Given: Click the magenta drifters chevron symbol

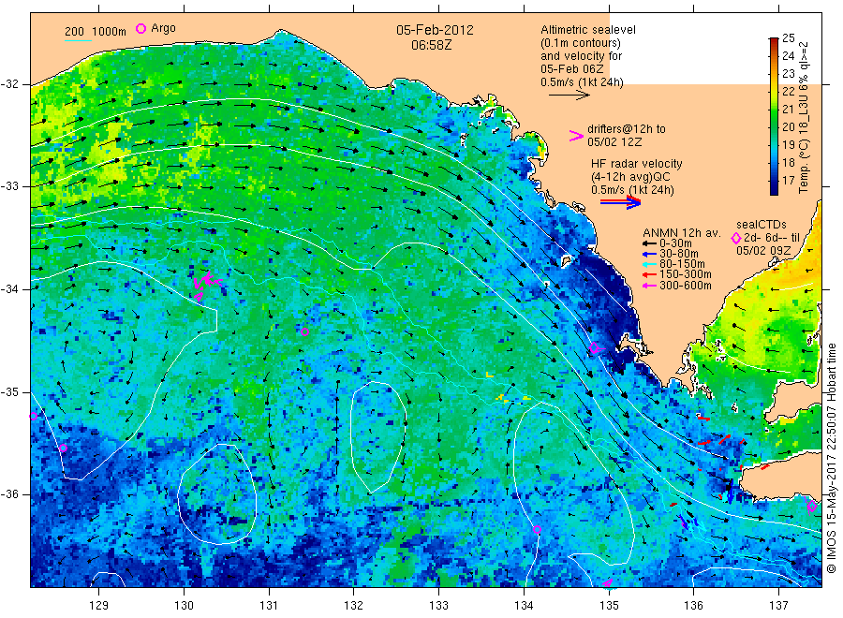Looking at the screenshot, I should (x=576, y=136).
